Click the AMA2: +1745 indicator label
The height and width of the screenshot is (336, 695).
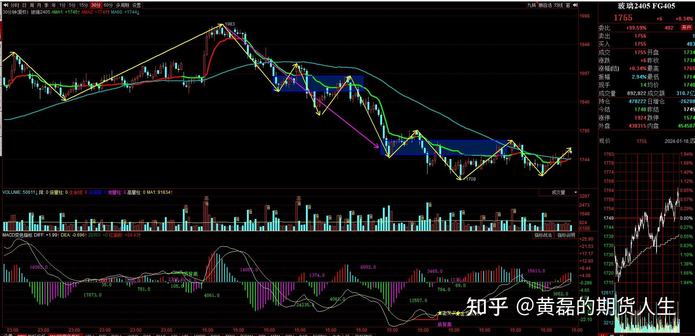(95, 12)
